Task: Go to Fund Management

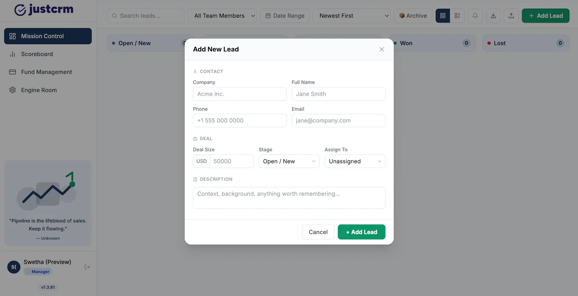Action: [x=48, y=72]
